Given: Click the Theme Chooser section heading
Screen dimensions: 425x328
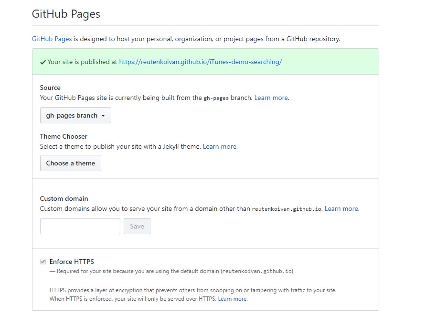Looking at the screenshot, I should (64, 136).
